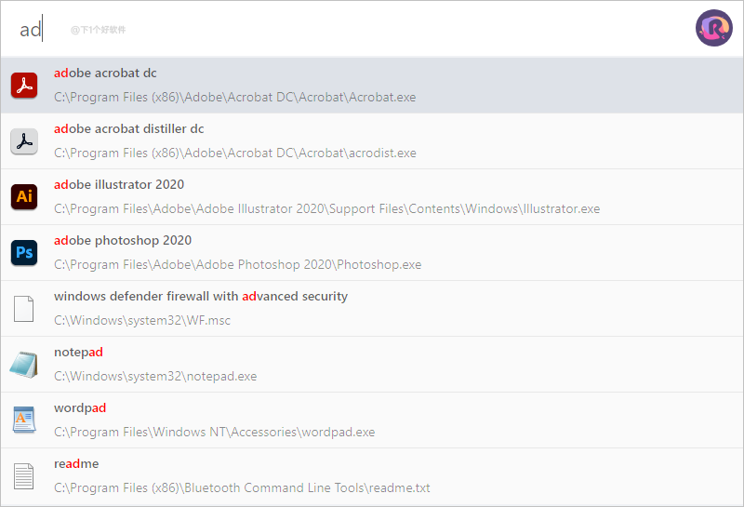Select the "adobe acrobat distiller dc" result
The image size is (744, 507).
128,128
